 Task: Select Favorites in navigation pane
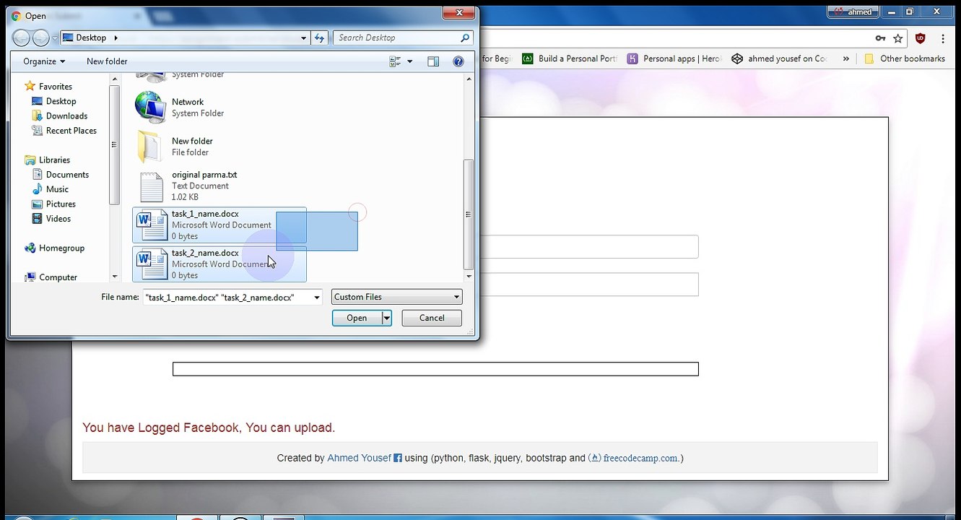coord(56,86)
